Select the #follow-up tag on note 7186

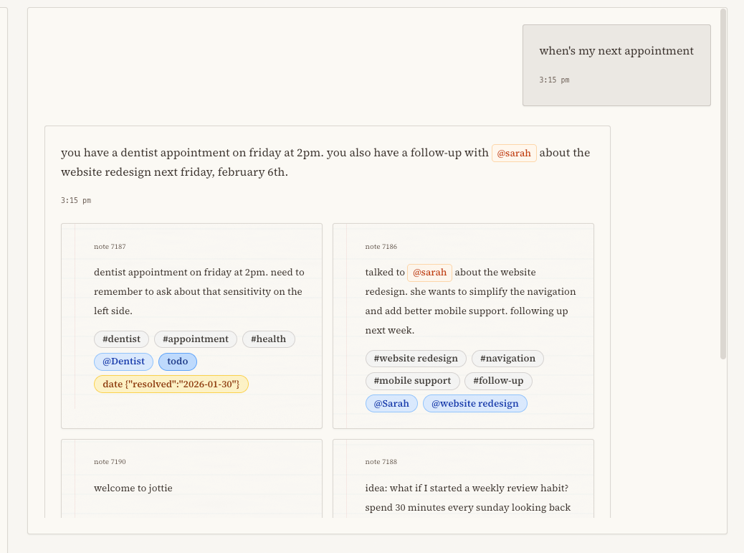(x=498, y=381)
